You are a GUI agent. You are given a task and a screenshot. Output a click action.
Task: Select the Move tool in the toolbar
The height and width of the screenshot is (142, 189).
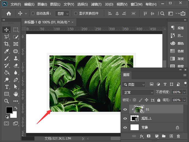tap(7, 30)
